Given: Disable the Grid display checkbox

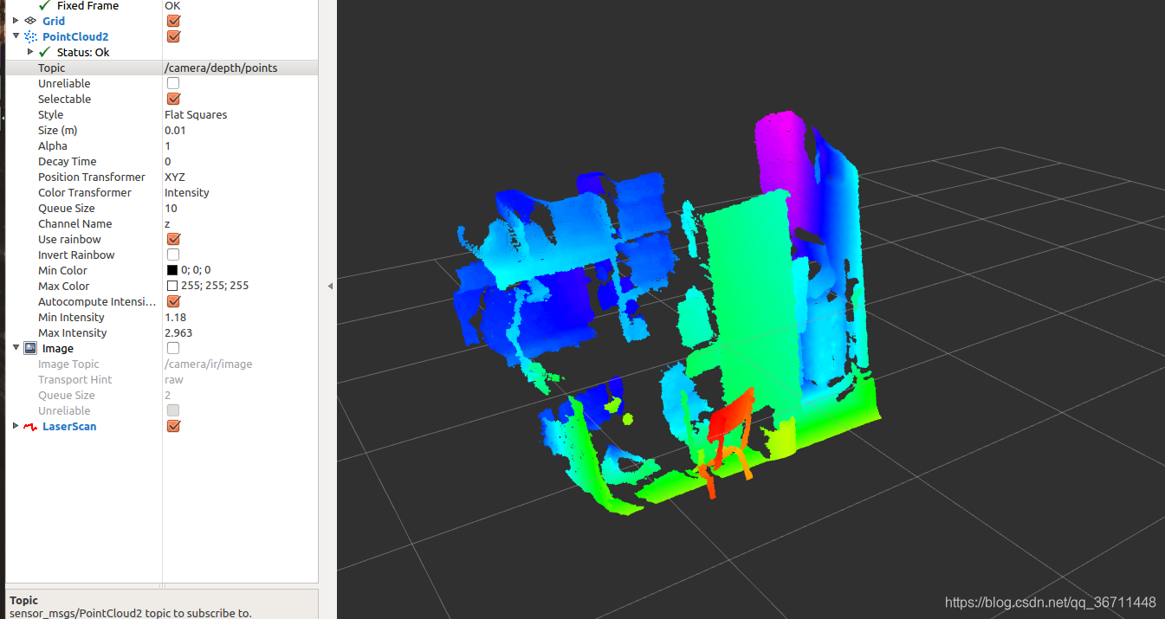Looking at the screenshot, I should [x=173, y=21].
